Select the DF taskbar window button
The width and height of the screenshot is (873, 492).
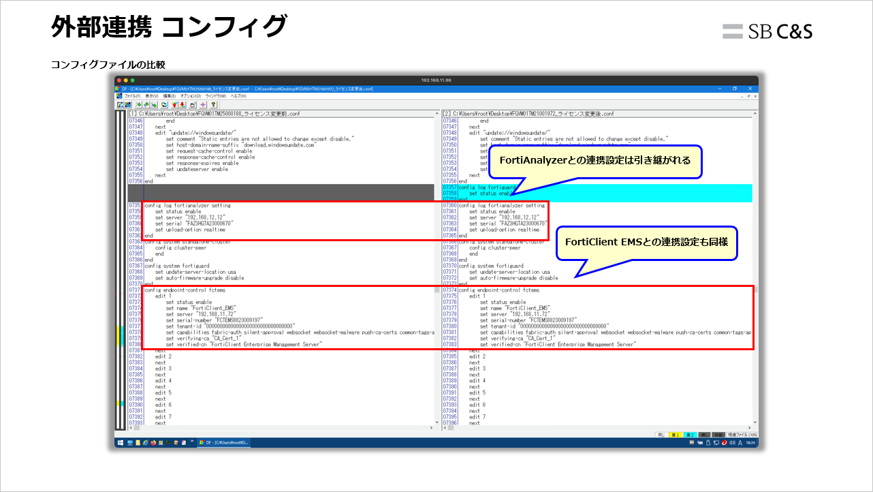224,443
